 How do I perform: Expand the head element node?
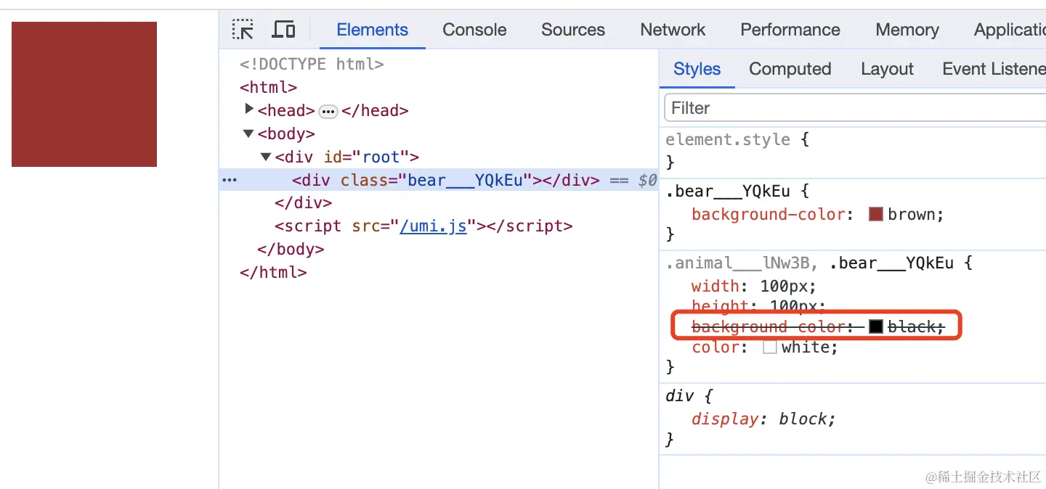[x=250, y=110]
